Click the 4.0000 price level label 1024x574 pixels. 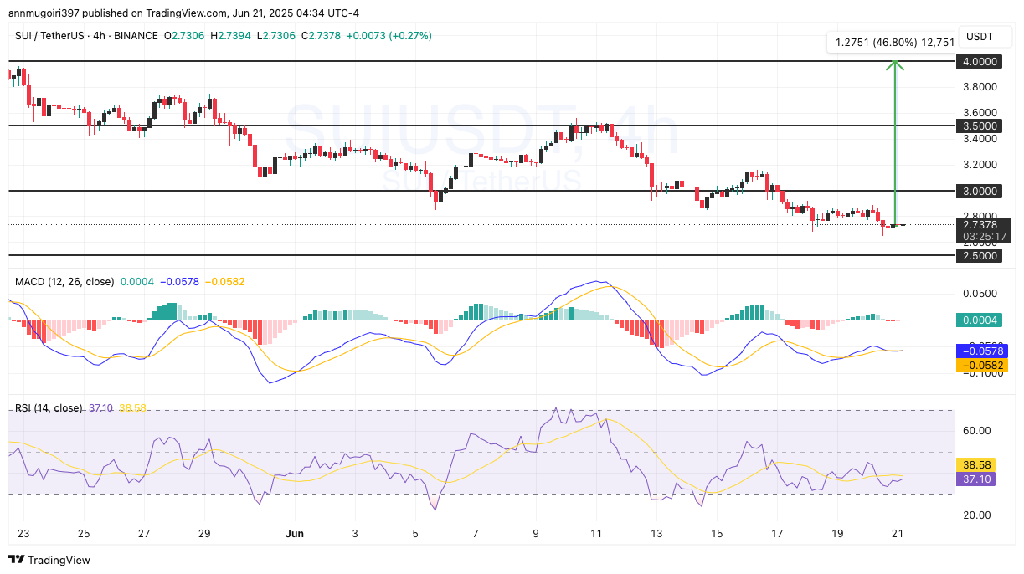click(x=980, y=62)
